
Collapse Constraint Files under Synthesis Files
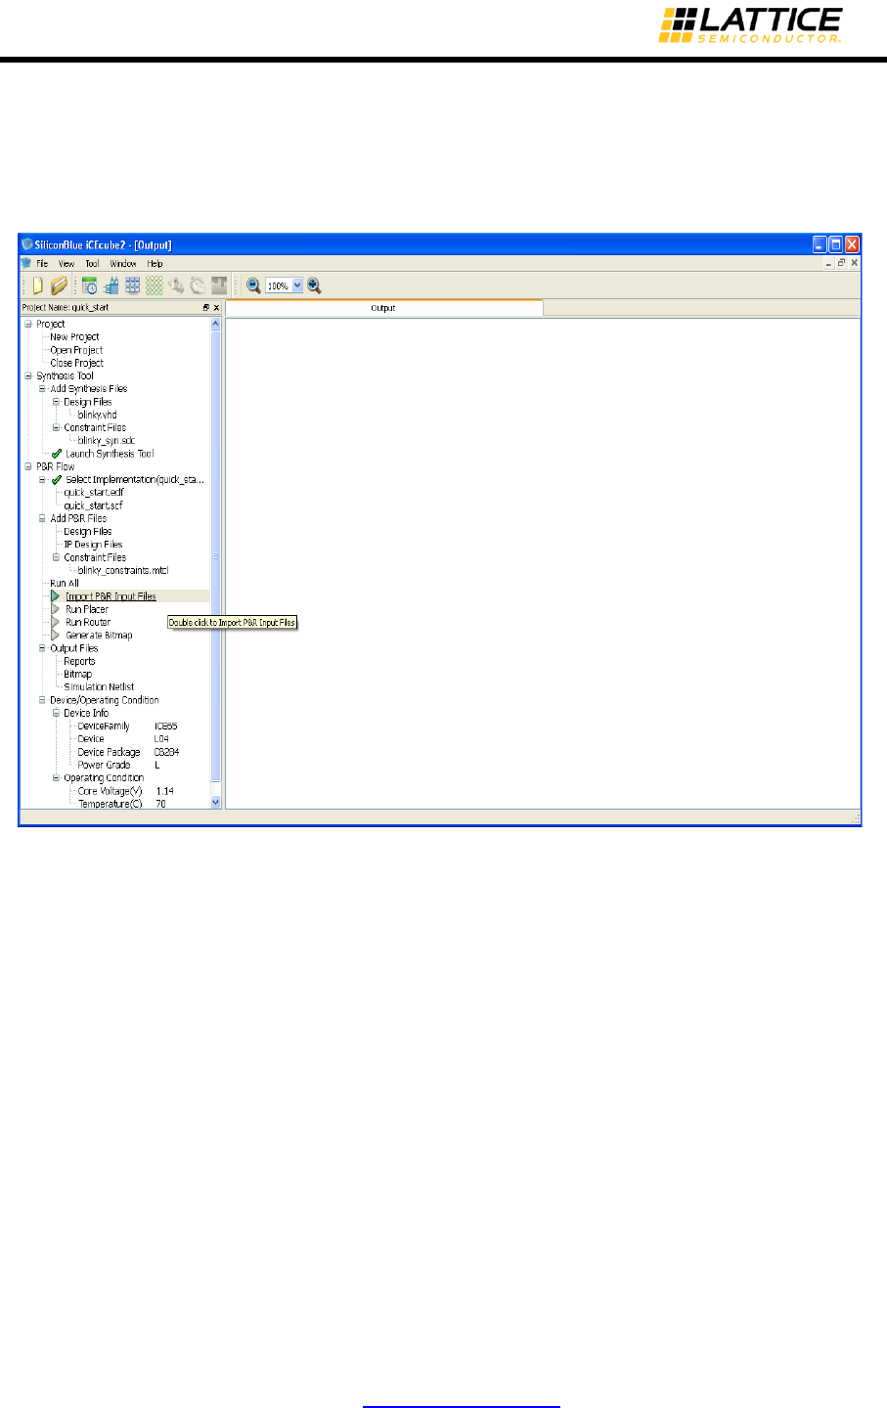[56, 427]
